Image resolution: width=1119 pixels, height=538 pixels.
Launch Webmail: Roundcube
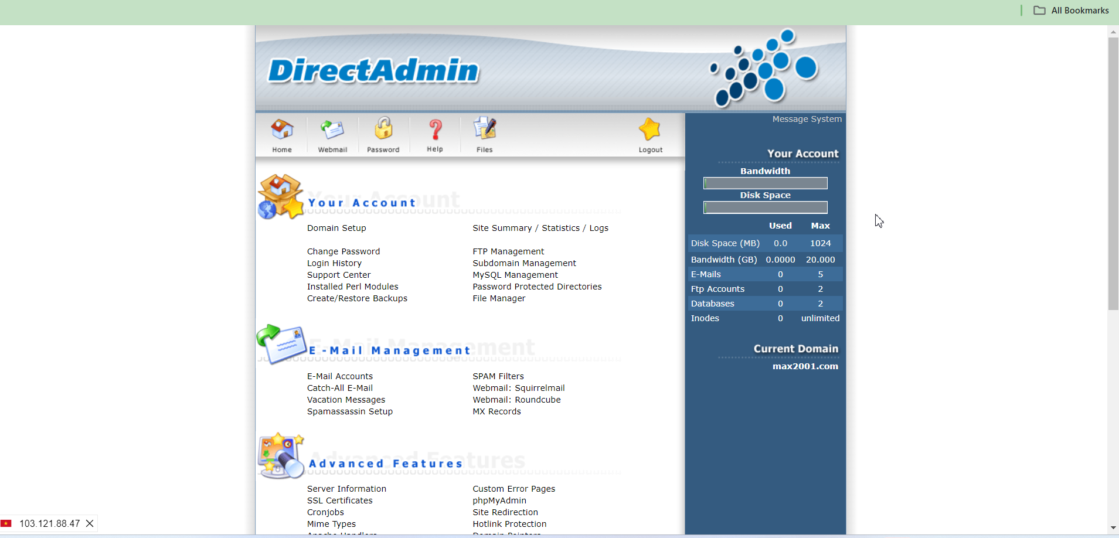coord(516,400)
